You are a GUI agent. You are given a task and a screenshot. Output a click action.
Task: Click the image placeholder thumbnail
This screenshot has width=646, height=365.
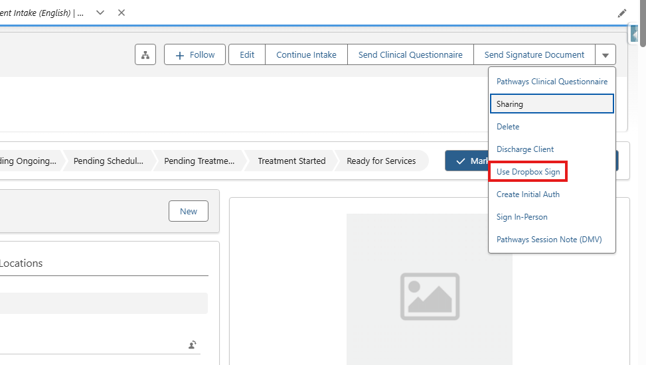click(430, 296)
